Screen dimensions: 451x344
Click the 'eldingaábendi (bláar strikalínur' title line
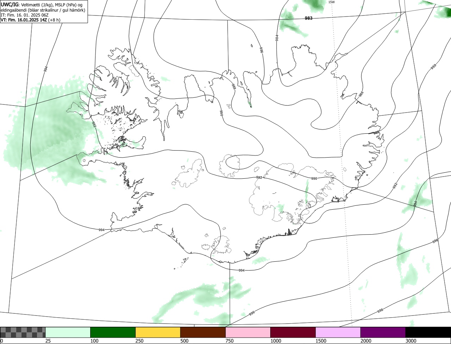43,10
